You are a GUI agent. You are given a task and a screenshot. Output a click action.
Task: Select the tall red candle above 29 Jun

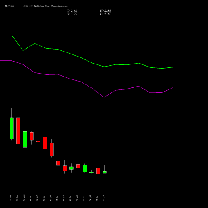click(18, 131)
